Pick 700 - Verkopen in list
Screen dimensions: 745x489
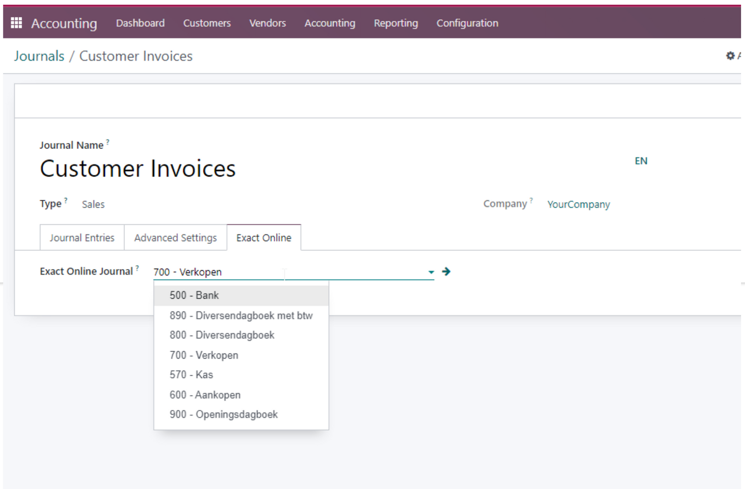click(x=204, y=355)
